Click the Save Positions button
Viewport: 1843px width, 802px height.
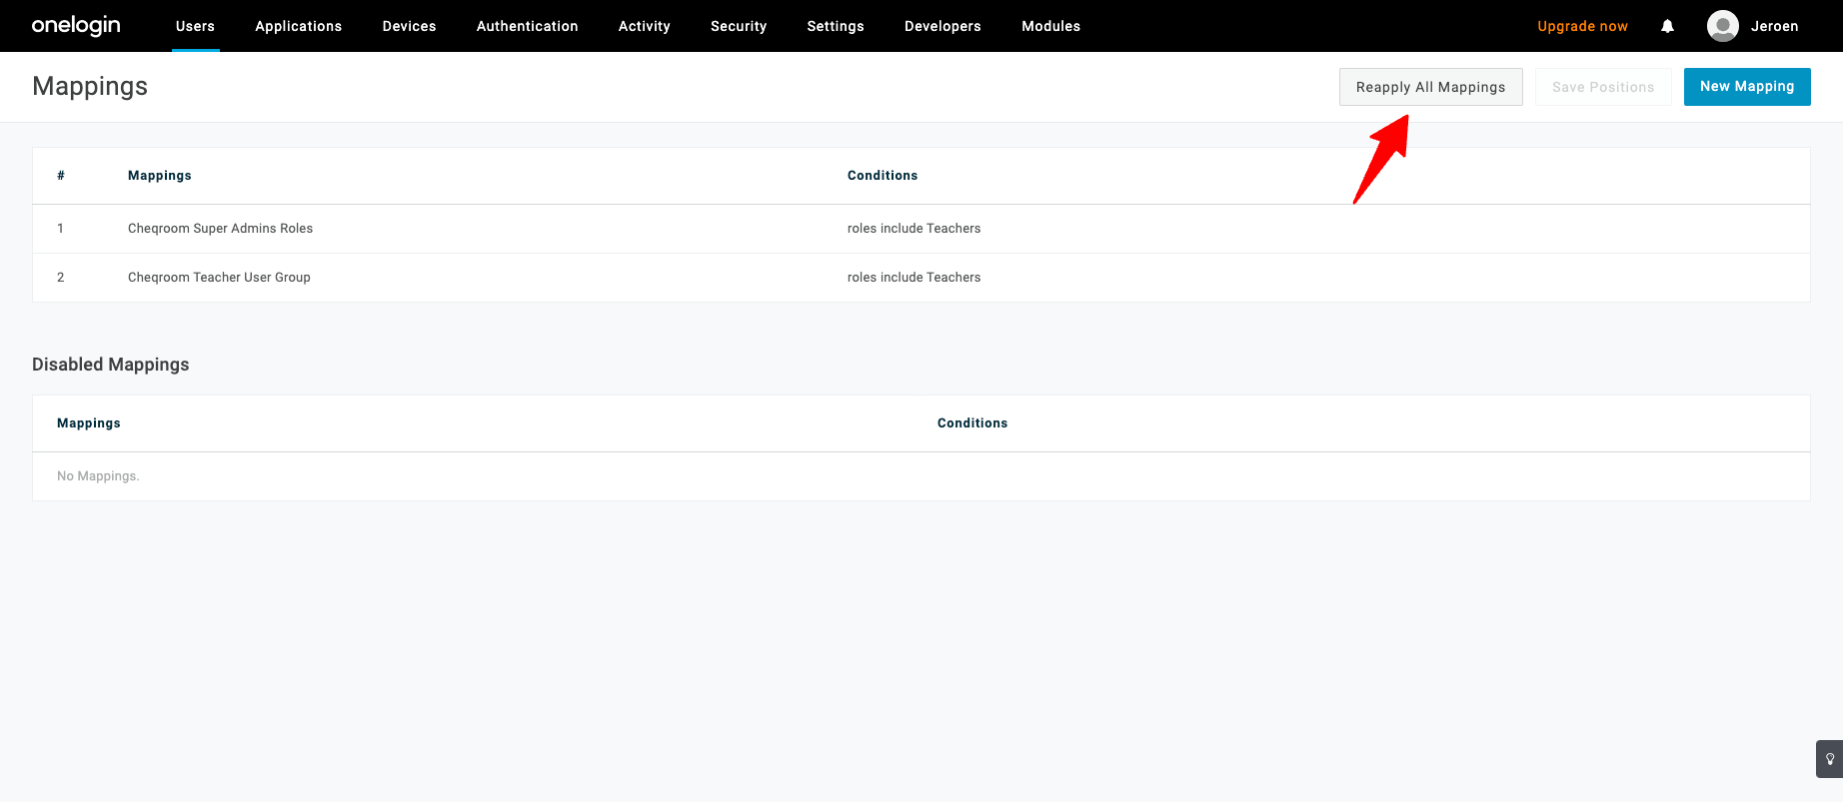coord(1603,87)
